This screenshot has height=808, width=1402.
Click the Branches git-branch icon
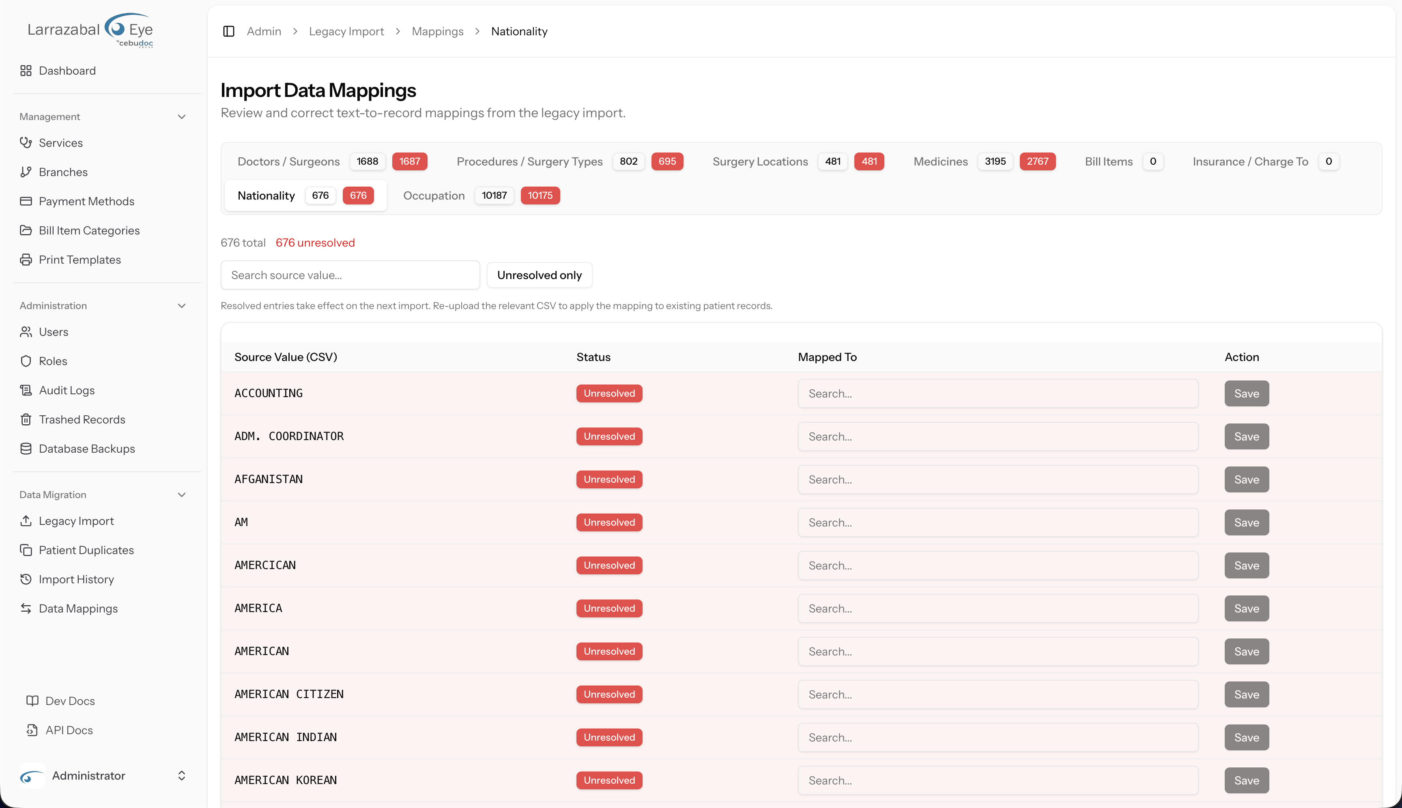click(x=26, y=172)
